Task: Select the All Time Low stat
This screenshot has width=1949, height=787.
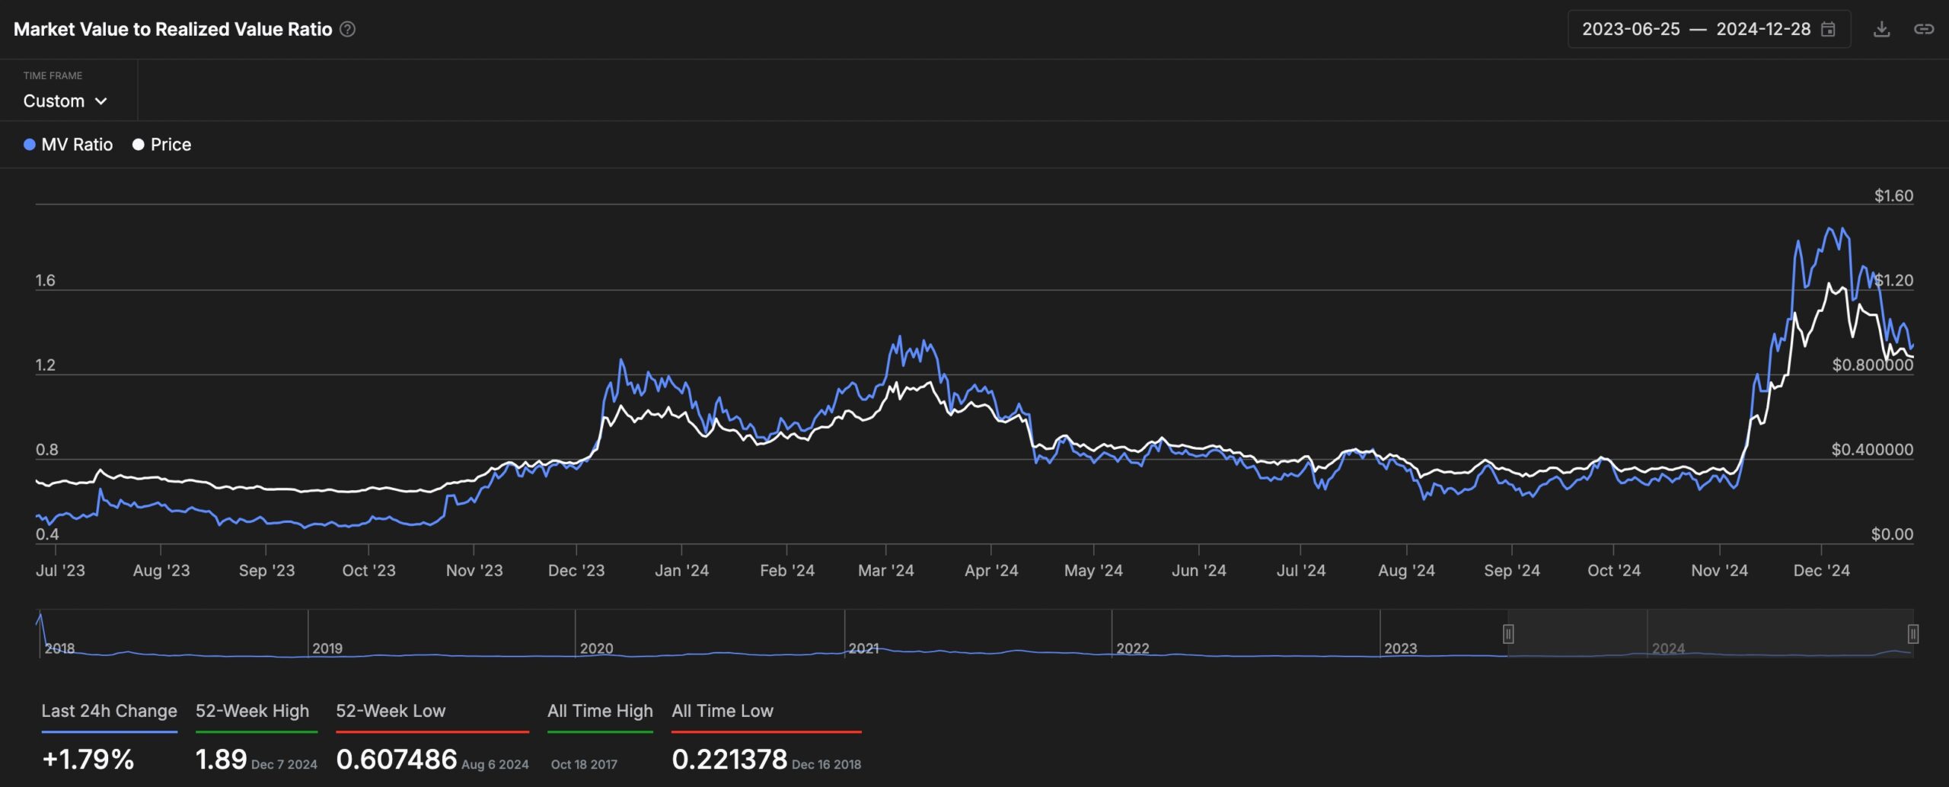Action: pos(766,737)
